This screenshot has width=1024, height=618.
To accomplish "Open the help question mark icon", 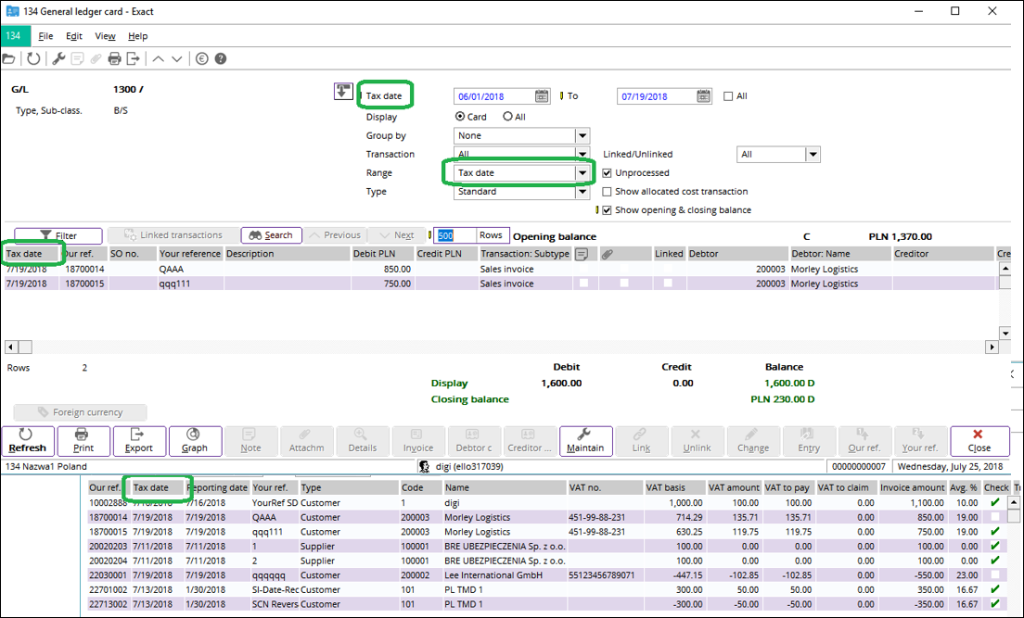I will [x=221, y=58].
